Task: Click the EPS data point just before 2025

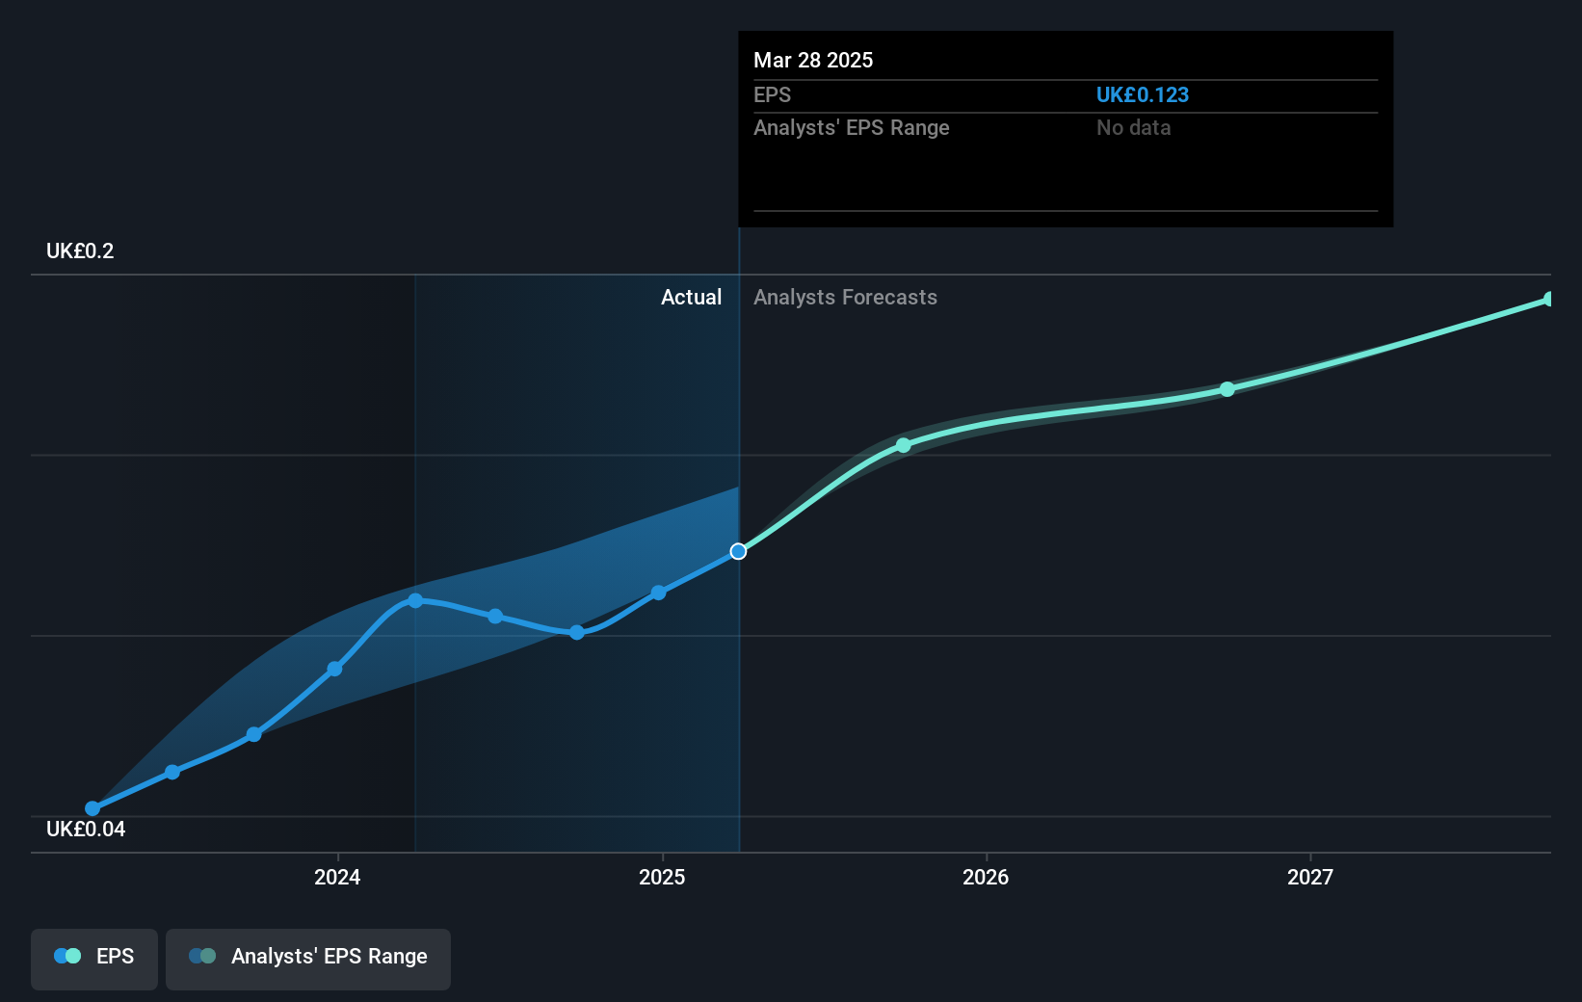Action: tap(659, 593)
